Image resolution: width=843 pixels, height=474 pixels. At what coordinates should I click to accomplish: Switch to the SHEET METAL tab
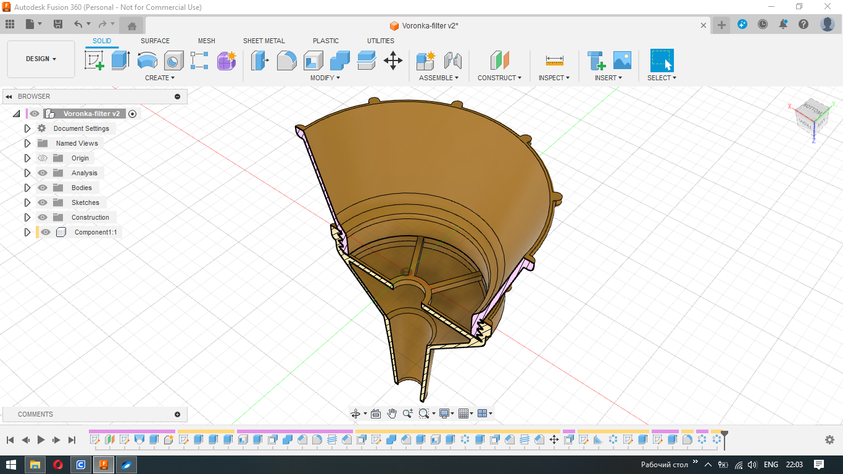pyautogui.click(x=264, y=41)
